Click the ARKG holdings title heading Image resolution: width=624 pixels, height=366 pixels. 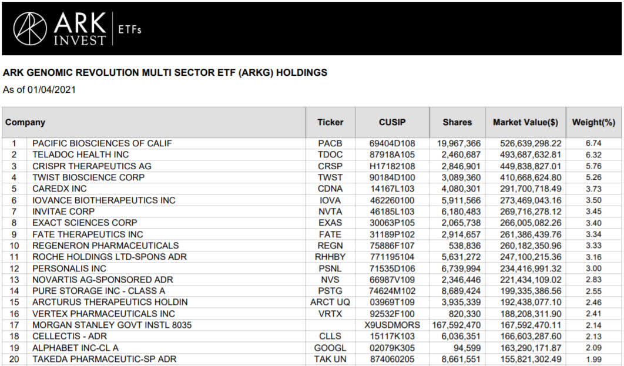point(165,73)
